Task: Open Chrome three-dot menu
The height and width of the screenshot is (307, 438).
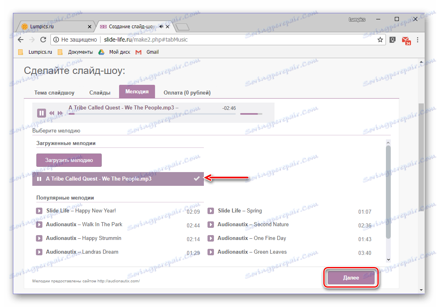Action: [x=417, y=40]
